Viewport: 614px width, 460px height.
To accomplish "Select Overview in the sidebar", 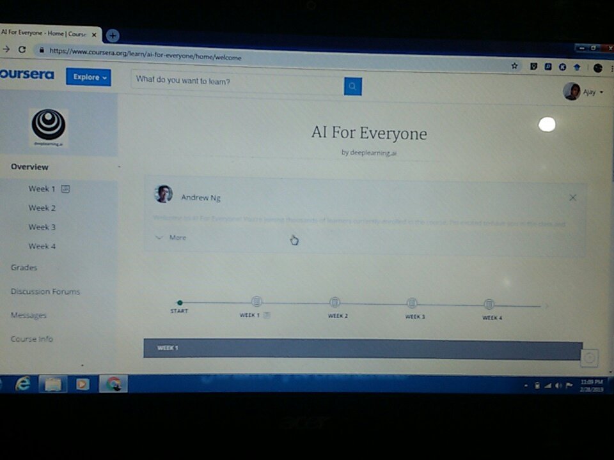I will click(30, 167).
